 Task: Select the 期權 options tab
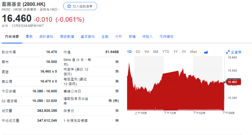pyautogui.click(x=132, y=37)
